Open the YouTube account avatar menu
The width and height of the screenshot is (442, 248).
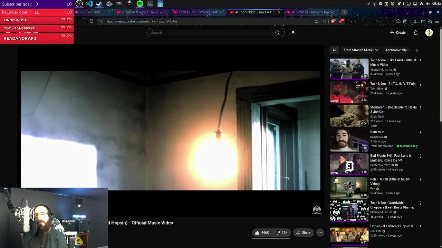pos(429,32)
